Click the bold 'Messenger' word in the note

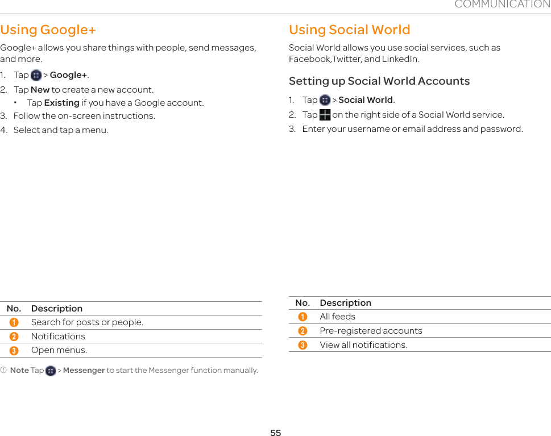(84, 371)
